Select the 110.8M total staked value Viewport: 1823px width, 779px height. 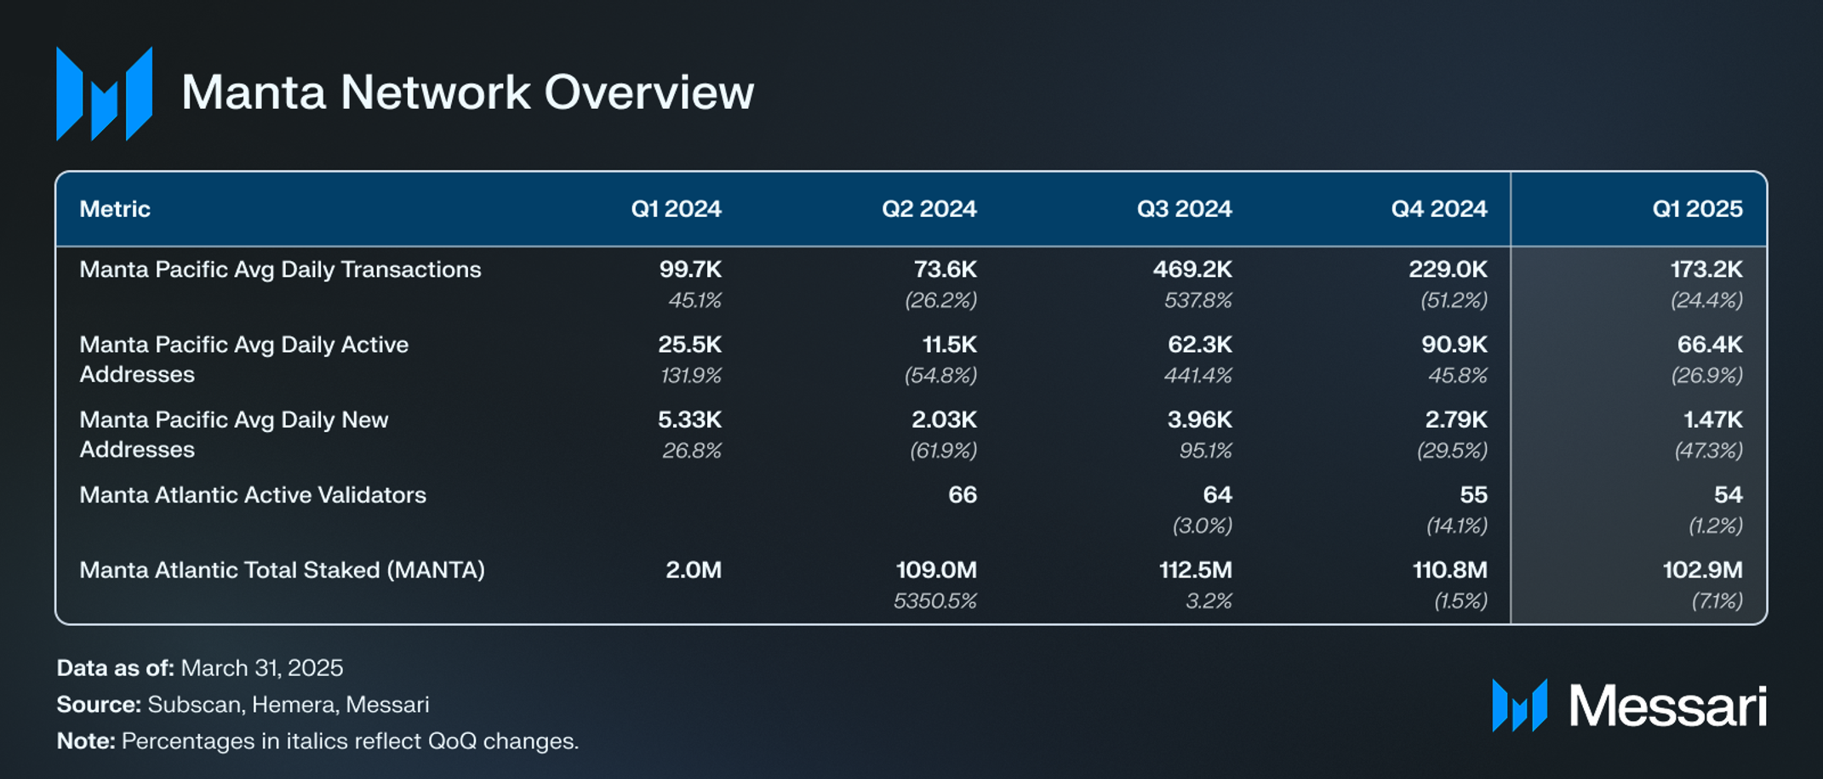[x=1450, y=570]
